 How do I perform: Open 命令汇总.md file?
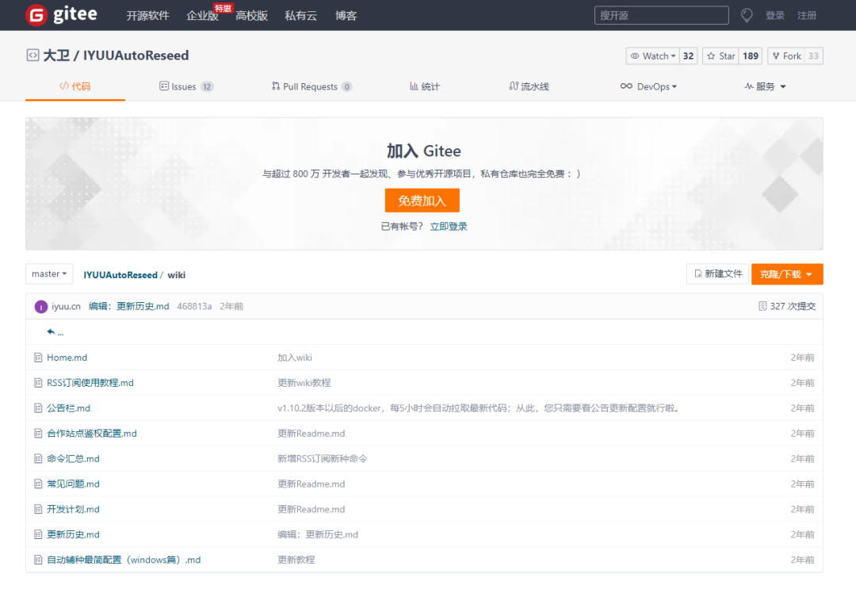pyautogui.click(x=73, y=458)
